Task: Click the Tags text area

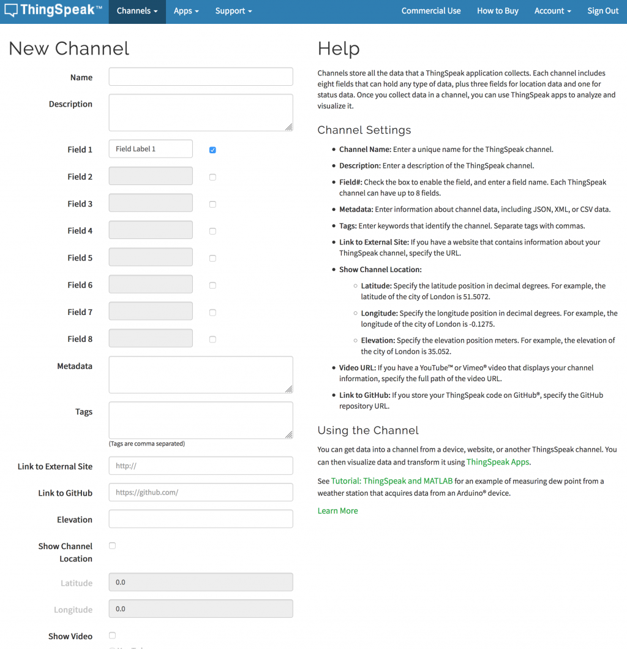Action: pos(201,420)
